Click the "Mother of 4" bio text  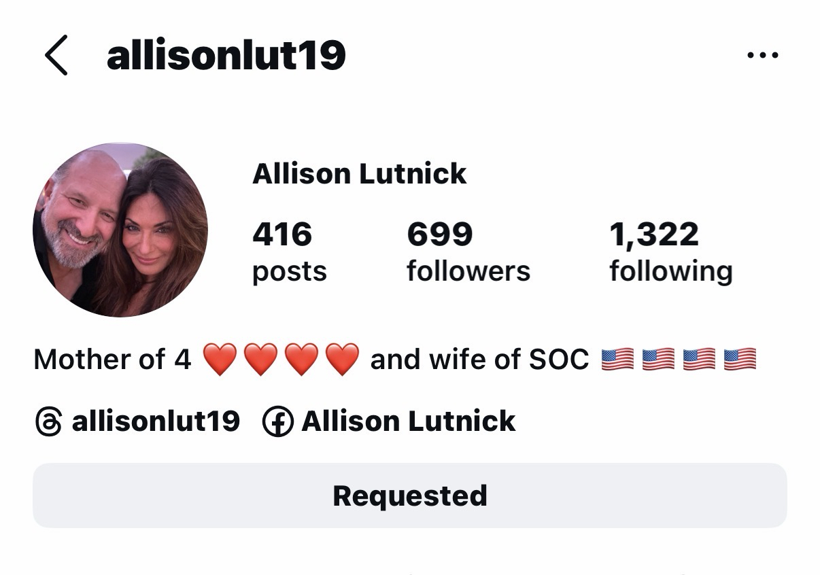click(113, 360)
